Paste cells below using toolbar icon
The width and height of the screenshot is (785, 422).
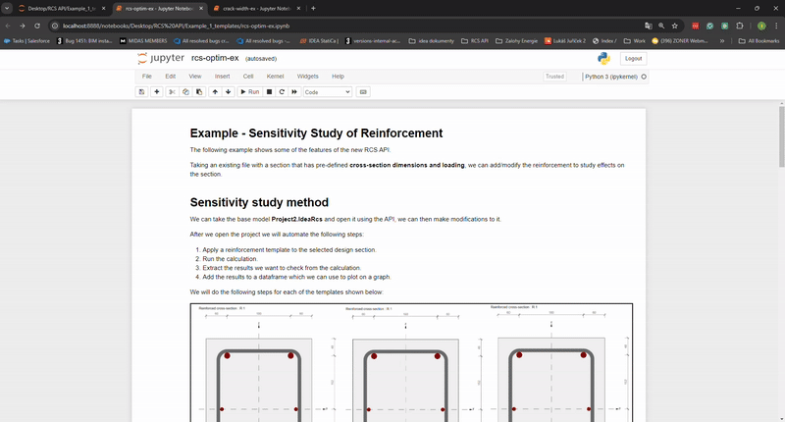click(199, 91)
